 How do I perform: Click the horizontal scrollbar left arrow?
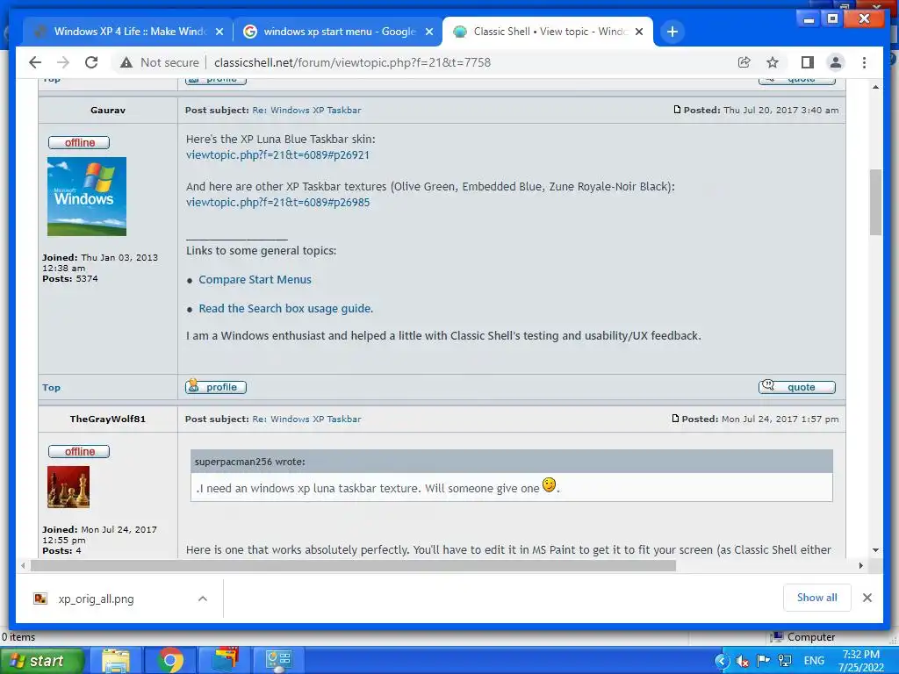click(x=23, y=566)
